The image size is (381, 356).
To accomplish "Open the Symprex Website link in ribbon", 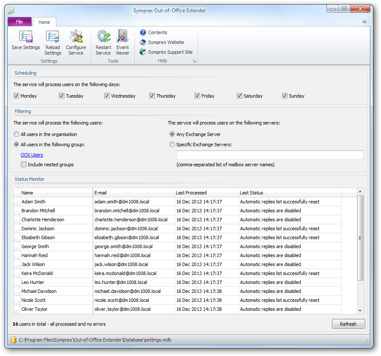I will click(162, 42).
